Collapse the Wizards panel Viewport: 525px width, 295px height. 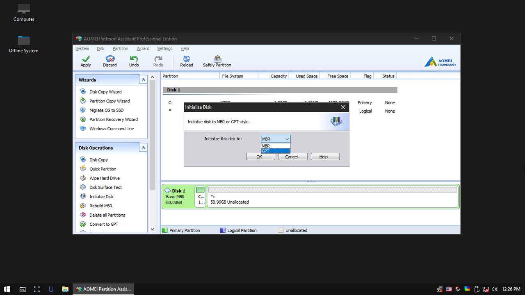point(143,79)
